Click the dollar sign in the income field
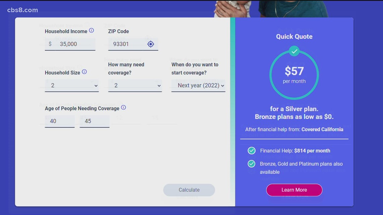This screenshot has width=383, height=215. point(50,44)
